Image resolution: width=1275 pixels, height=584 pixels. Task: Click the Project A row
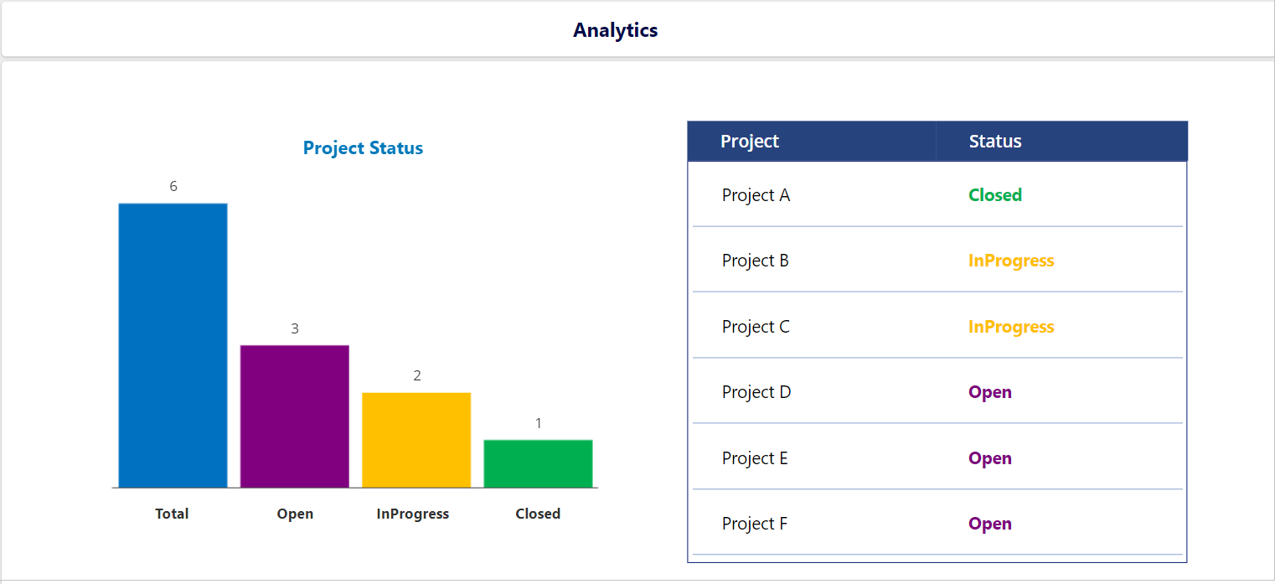[x=756, y=194]
